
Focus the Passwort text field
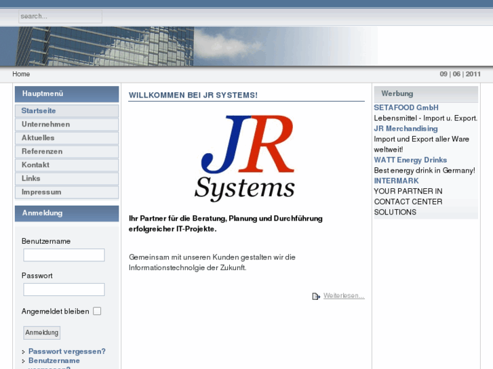[64, 290]
